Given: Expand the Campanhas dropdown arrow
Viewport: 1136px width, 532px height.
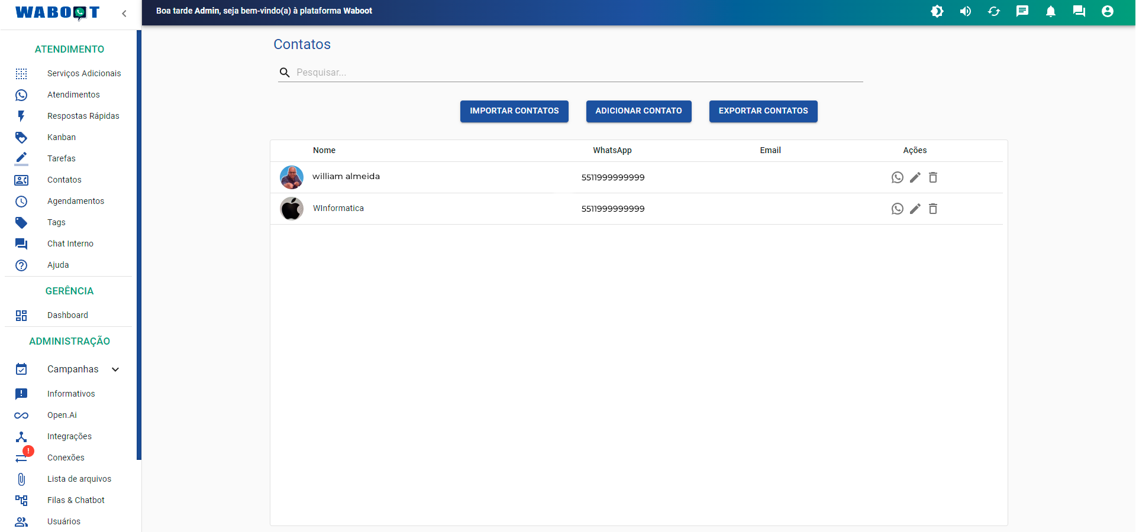Looking at the screenshot, I should 115,369.
